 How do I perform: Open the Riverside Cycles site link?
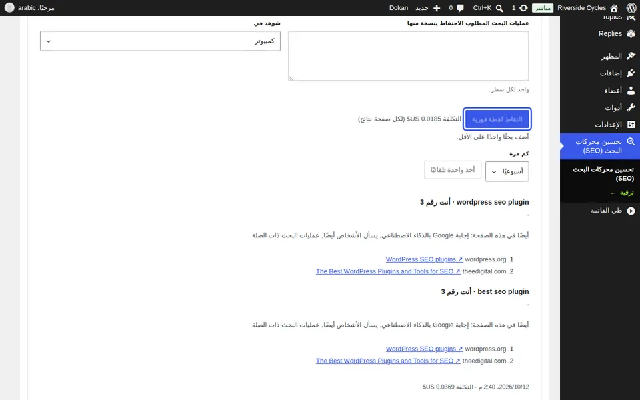(581, 8)
